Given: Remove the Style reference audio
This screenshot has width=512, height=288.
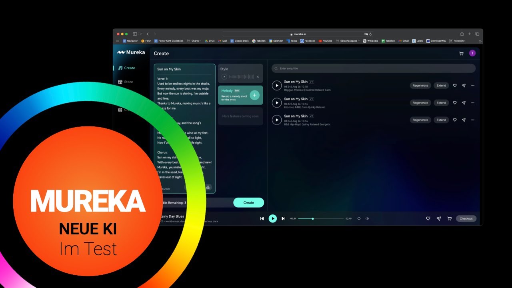Looking at the screenshot, I should 258,77.
